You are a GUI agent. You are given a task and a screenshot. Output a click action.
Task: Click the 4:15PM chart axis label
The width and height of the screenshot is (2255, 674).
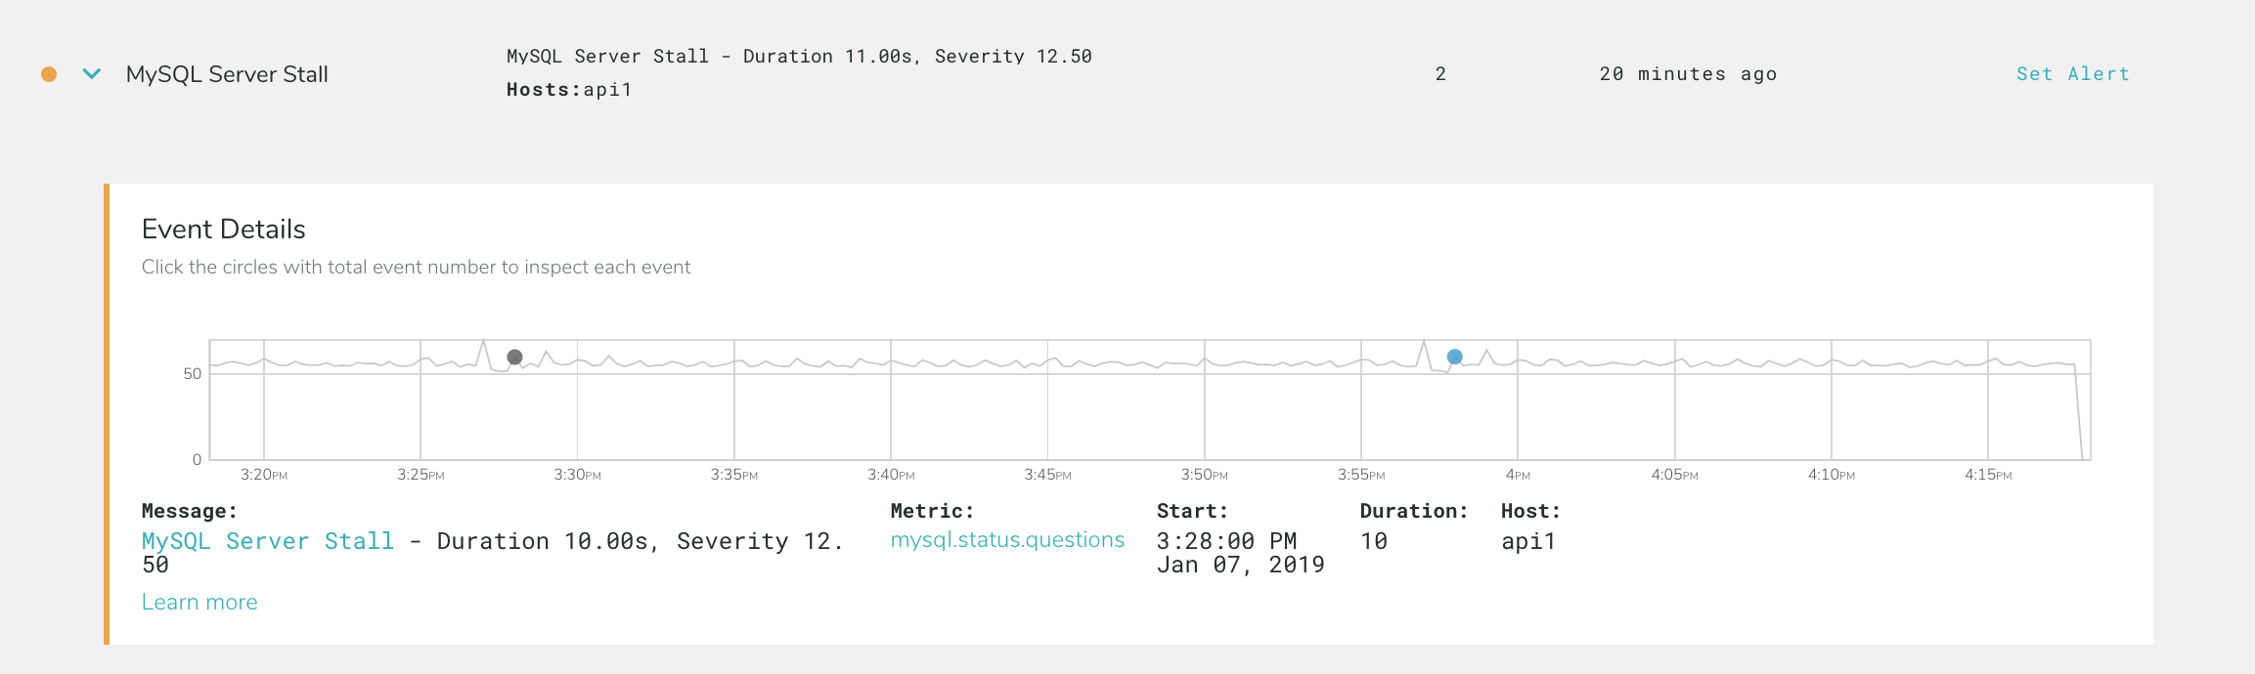(x=1988, y=475)
